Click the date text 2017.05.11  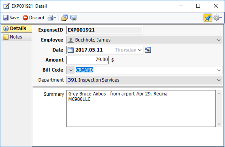[89, 50]
